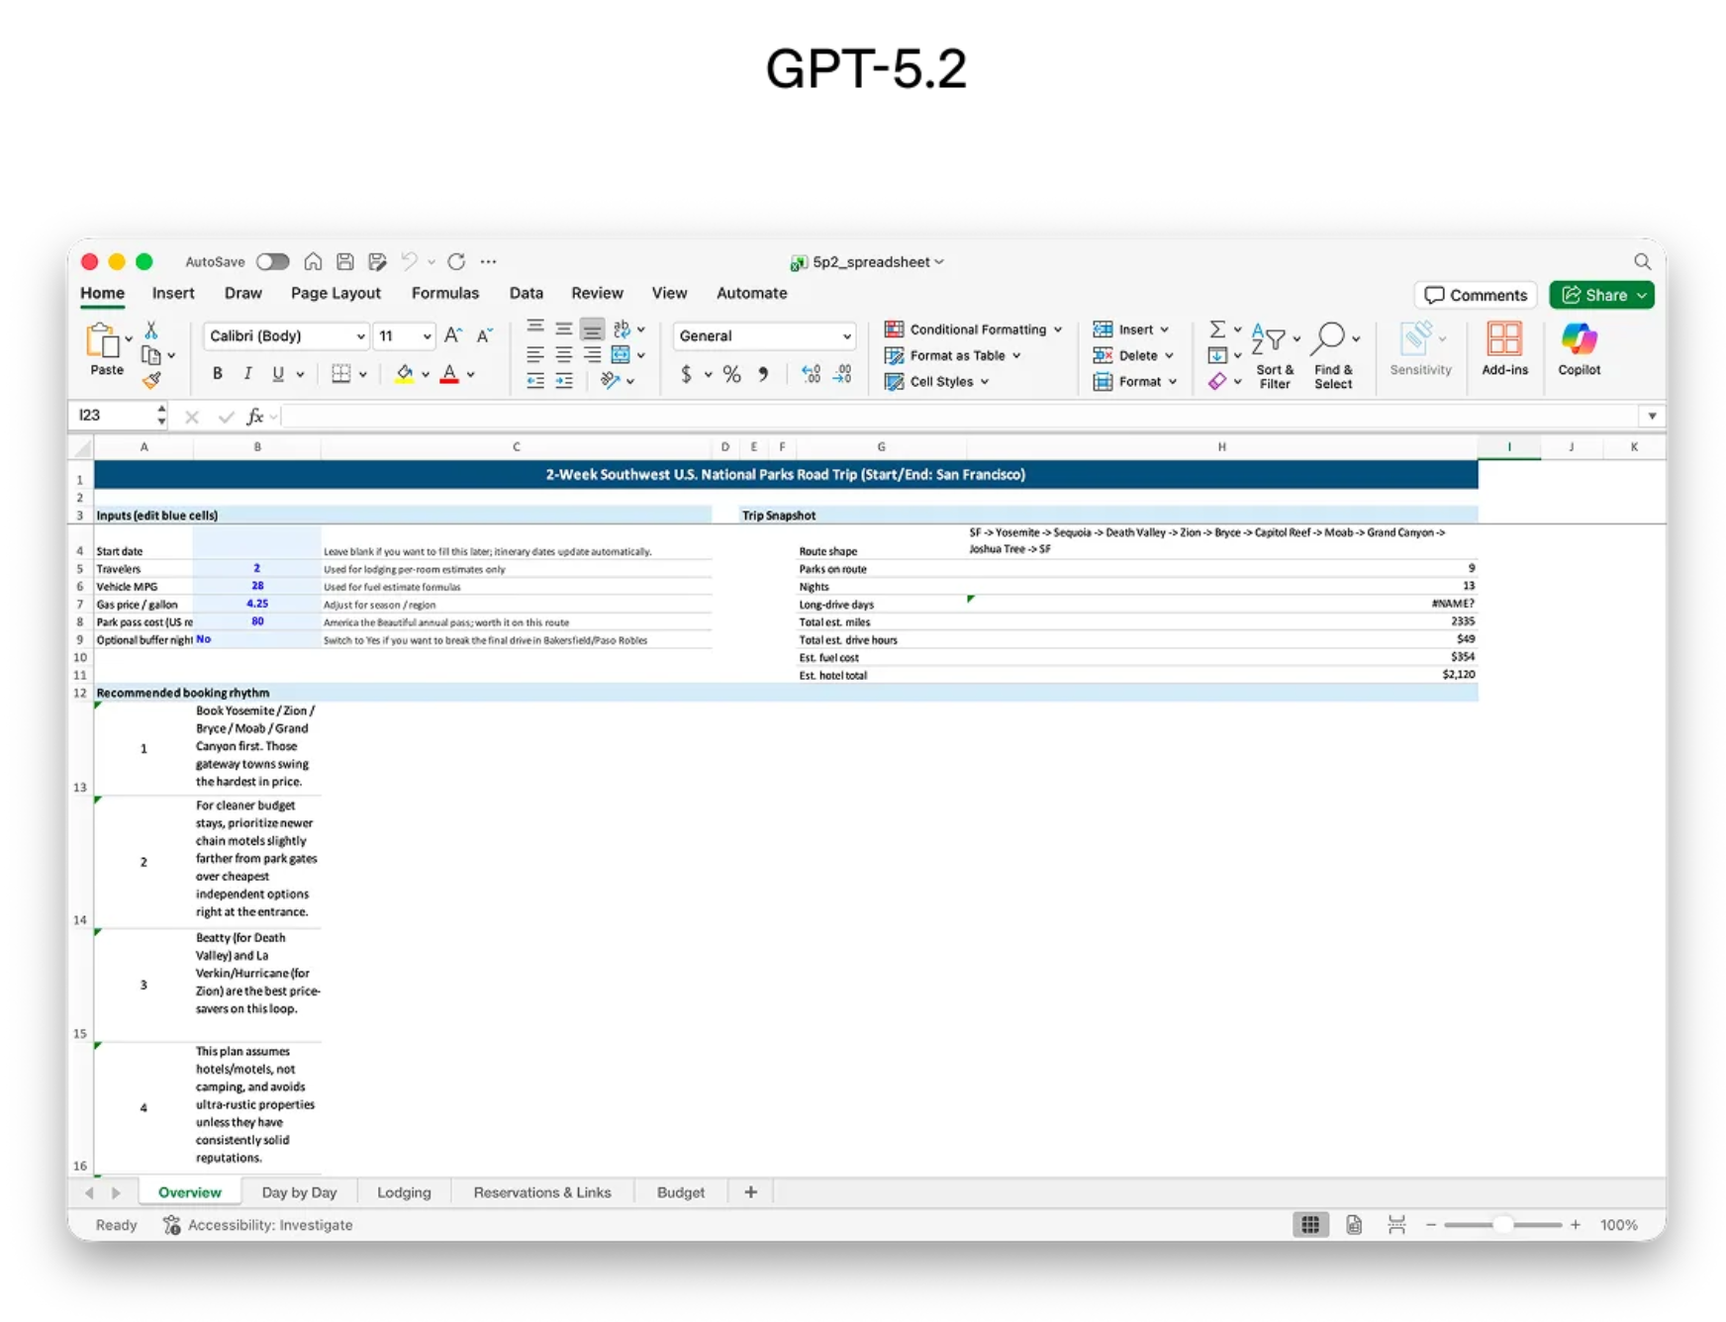Click the Paste clipboard icon
The width and height of the screenshot is (1726, 1322).
point(104,342)
